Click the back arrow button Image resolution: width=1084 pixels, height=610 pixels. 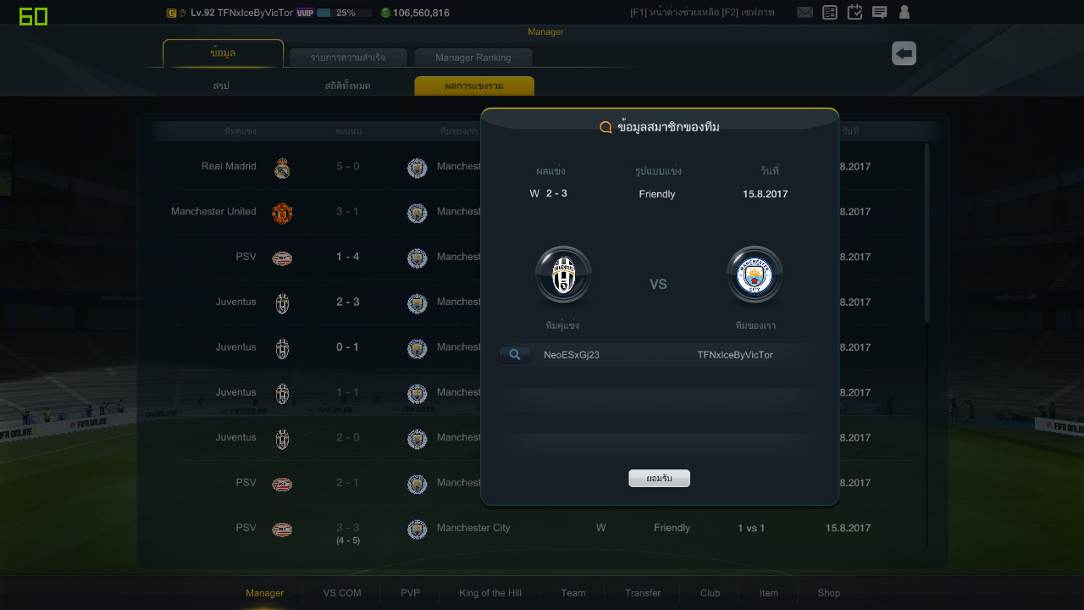point(904,53)
